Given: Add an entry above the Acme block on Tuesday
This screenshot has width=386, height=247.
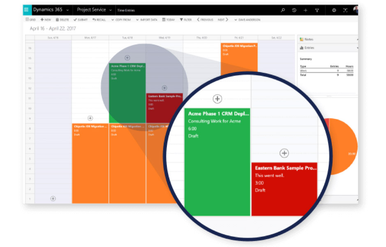Looking at the screenshot, I should click(x=127, y=58).
